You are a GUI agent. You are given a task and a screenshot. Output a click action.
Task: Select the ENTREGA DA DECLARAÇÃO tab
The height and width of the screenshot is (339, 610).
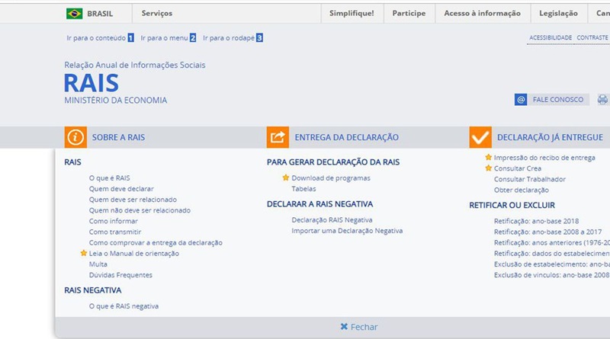coord(347,137)
